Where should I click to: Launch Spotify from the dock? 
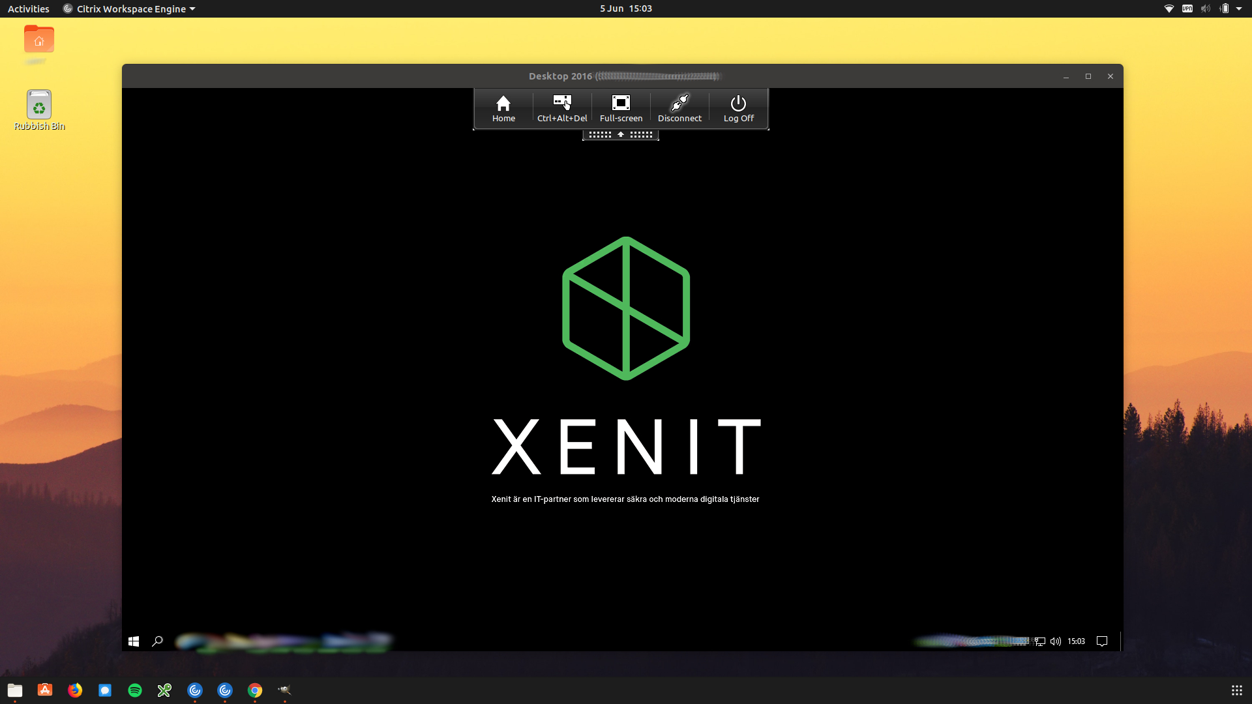tap(135, 690)
